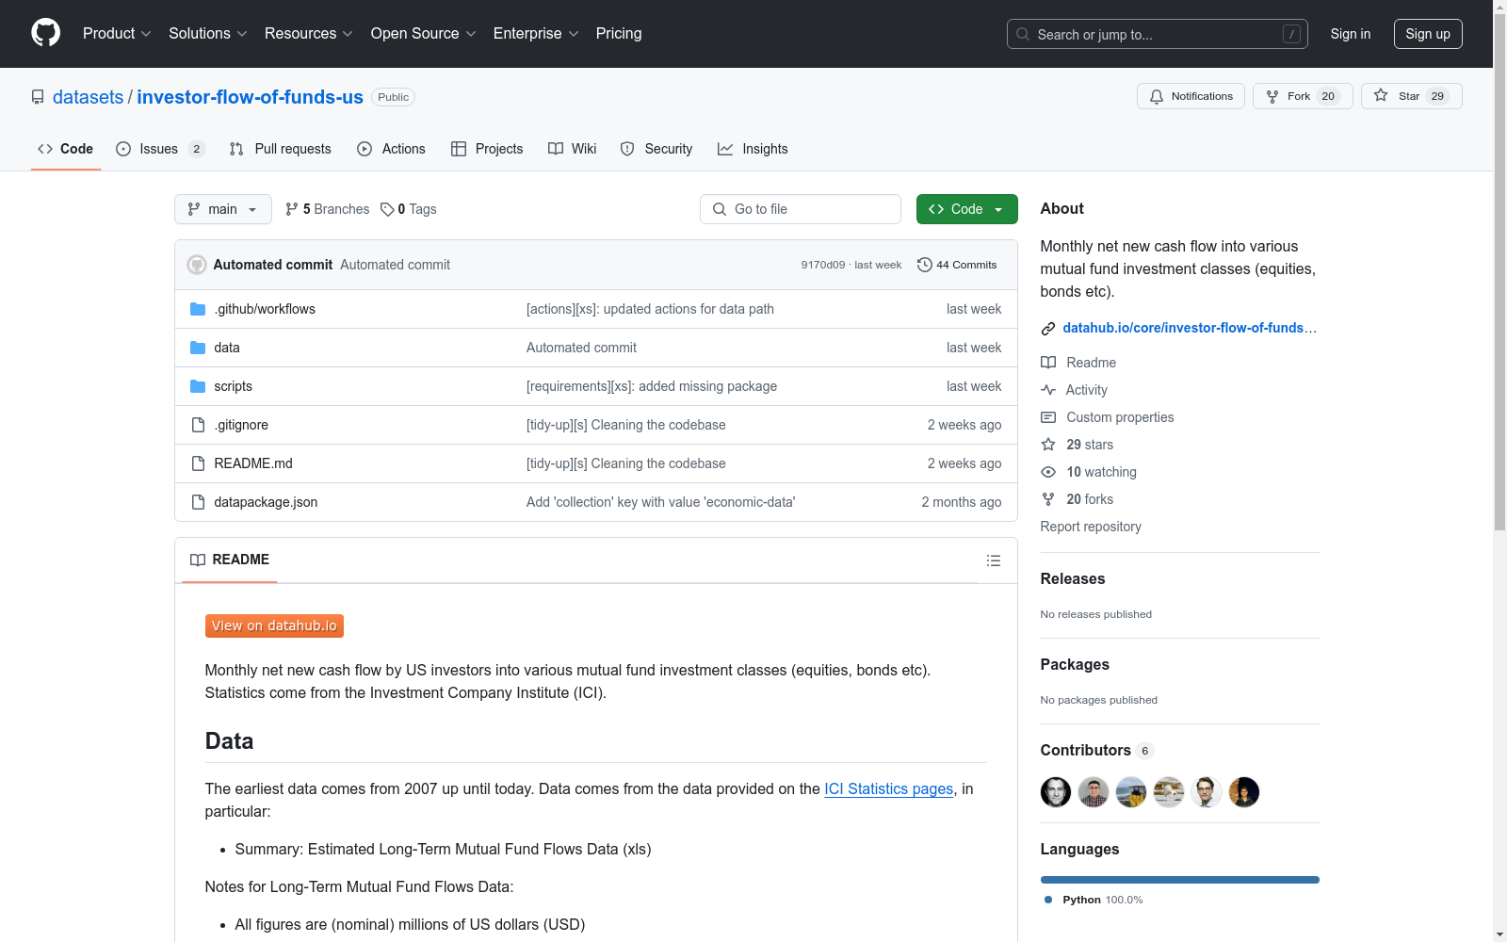Open Custom properties link

tap(1108, 417)
